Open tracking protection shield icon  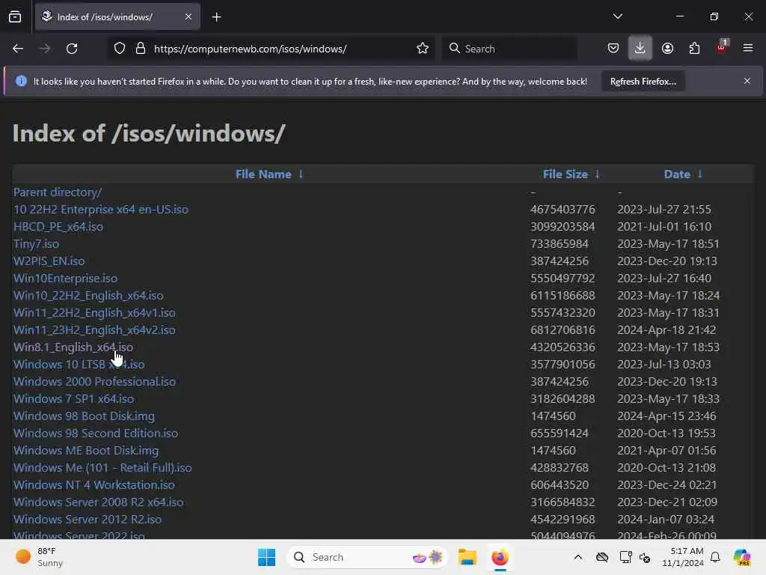point(120,49)
